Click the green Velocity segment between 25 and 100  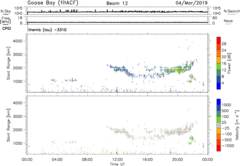click(219, 119)
